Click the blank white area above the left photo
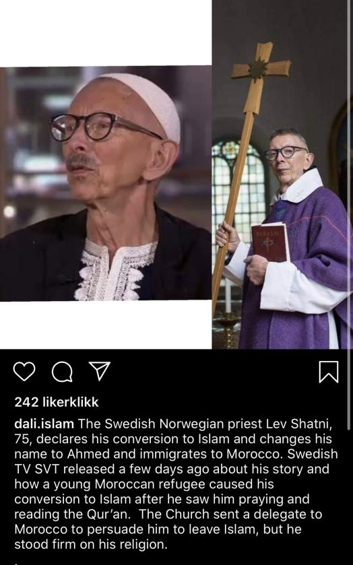 (106, 33)
